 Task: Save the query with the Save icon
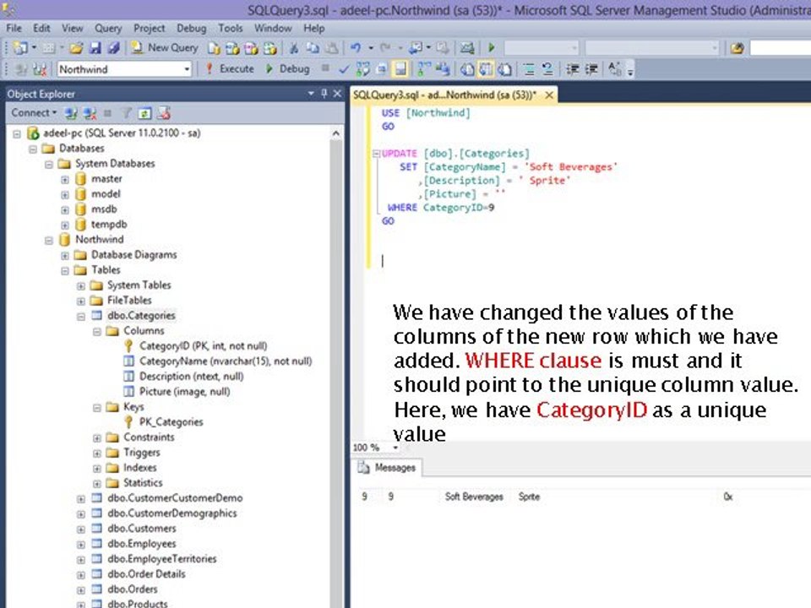pos(95,48)
